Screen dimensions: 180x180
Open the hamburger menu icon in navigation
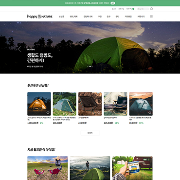[151, 17]
